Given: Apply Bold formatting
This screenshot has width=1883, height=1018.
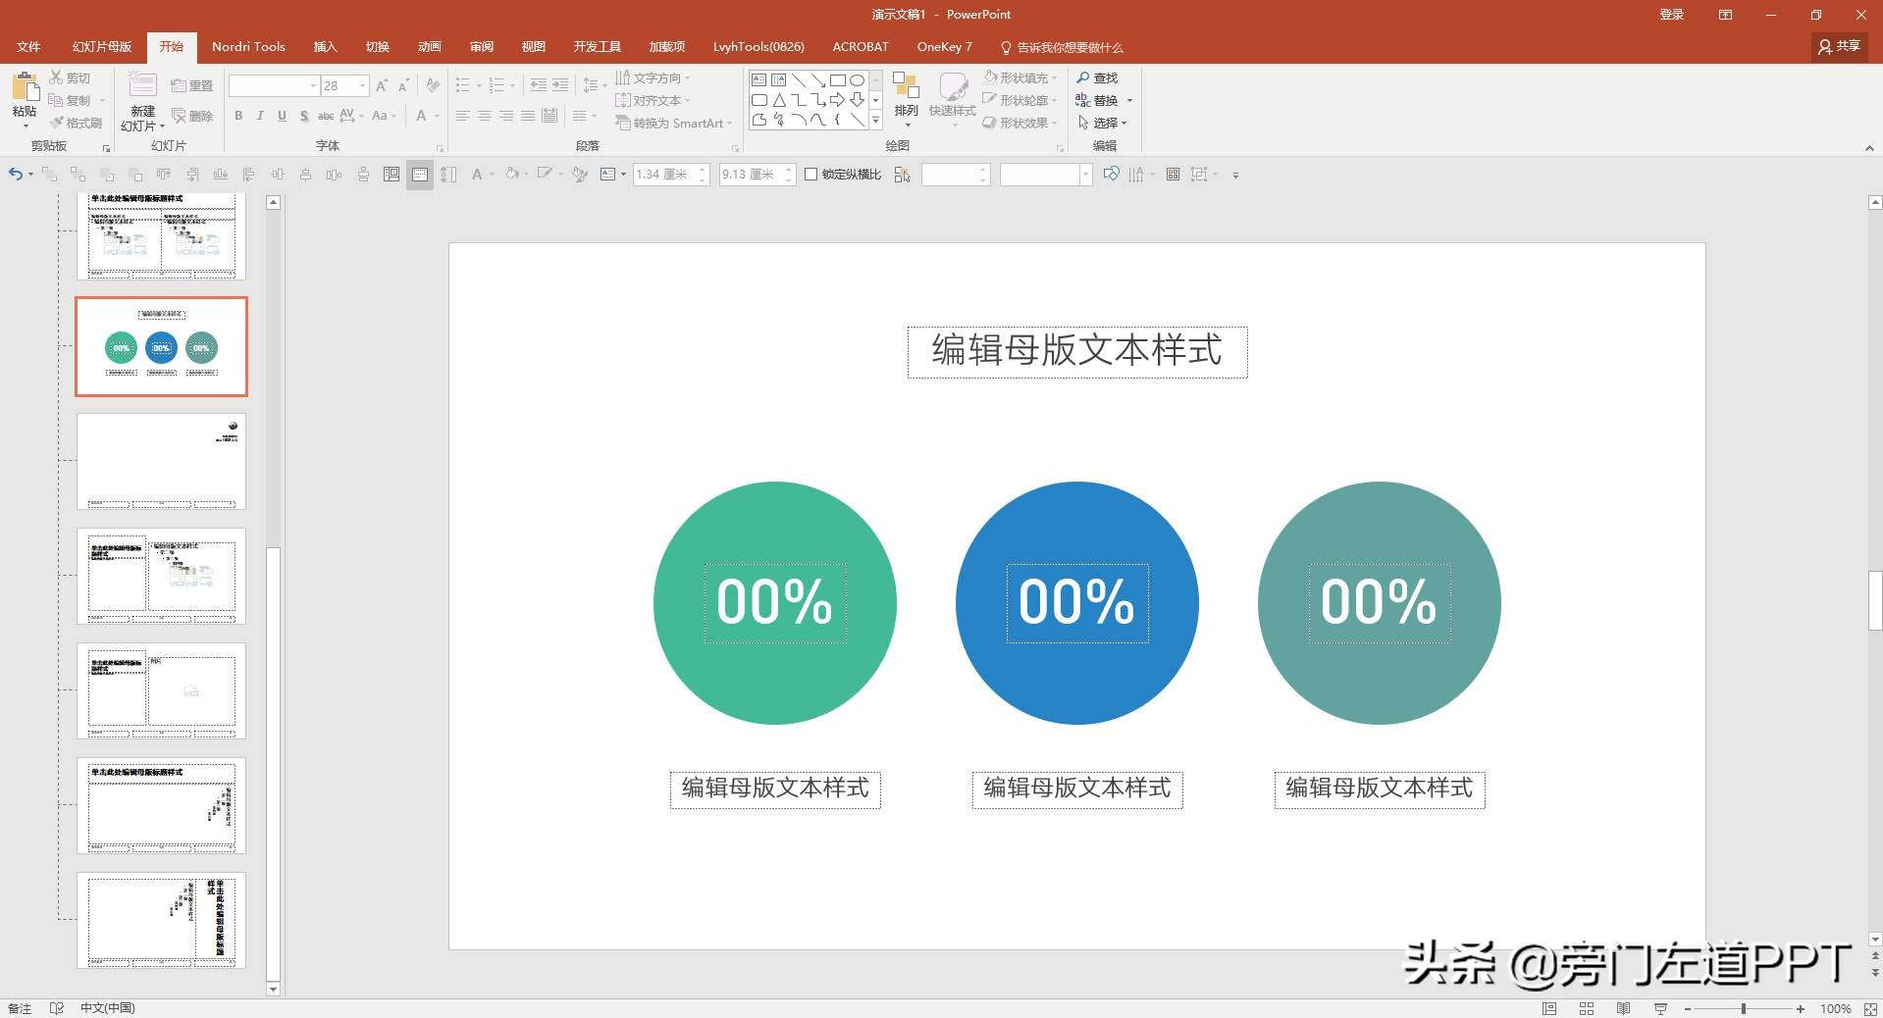Looking at the screenshot, I should [238, 116].
